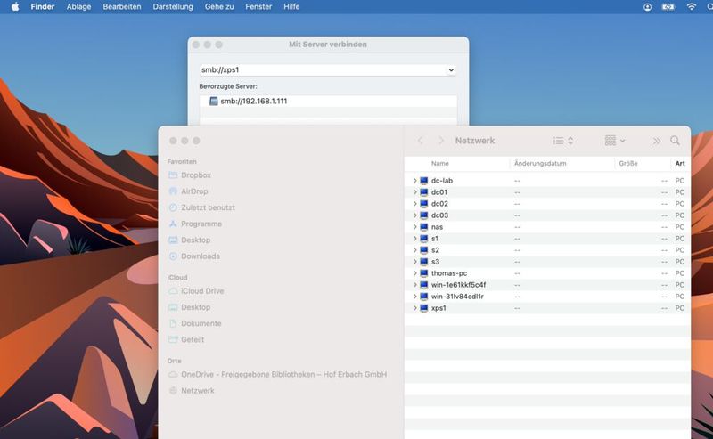Screen dimensions: 713x439
Task: Expand the dc03 computer
Action: coord(414,215)
